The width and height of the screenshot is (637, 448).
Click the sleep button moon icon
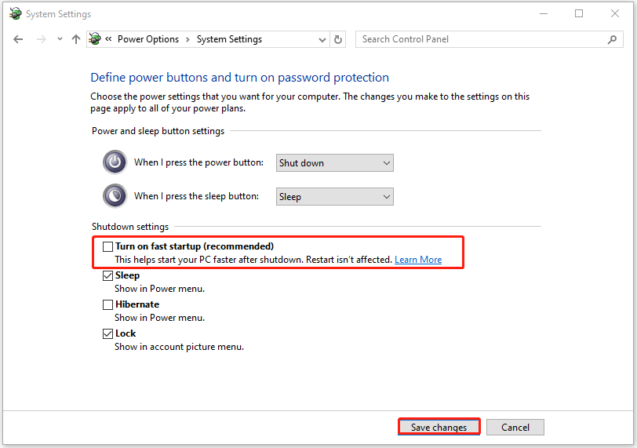pyautogui.click(x=115, y=195)
